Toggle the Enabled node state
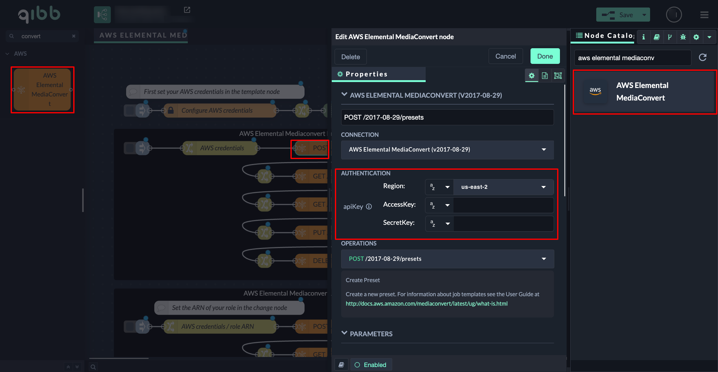718x372 pixels. 371,365
